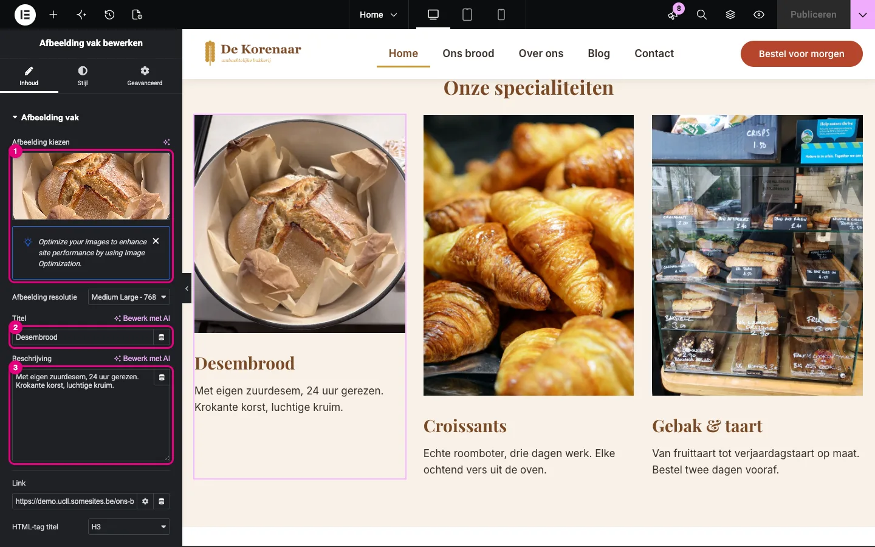Dismiss the Image Optimization notice
The height and width of the screenshot is (547, 875).
point(156,241)
